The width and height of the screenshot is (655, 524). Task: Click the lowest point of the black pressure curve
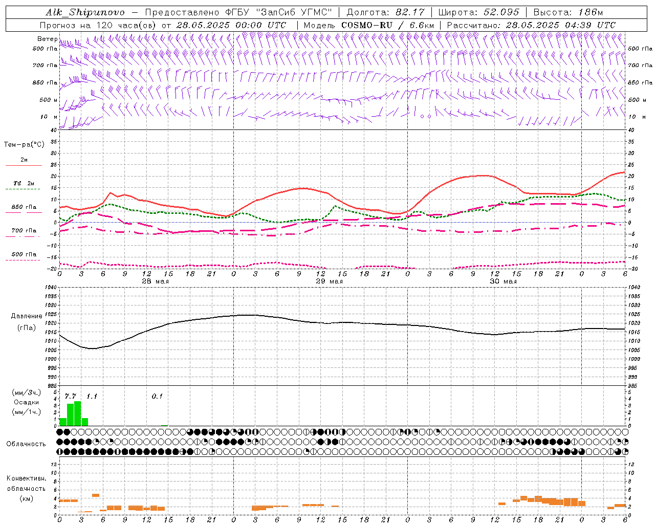tap(92, 348)
